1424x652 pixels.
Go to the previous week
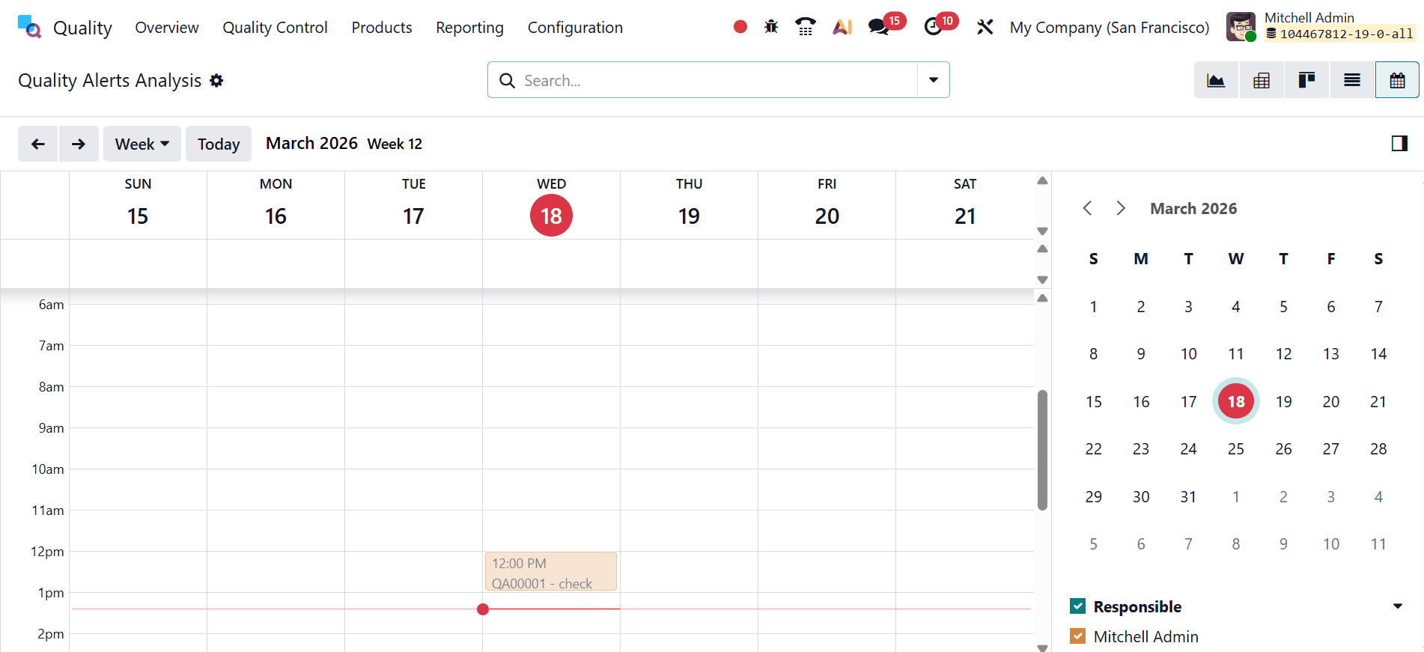38,144
